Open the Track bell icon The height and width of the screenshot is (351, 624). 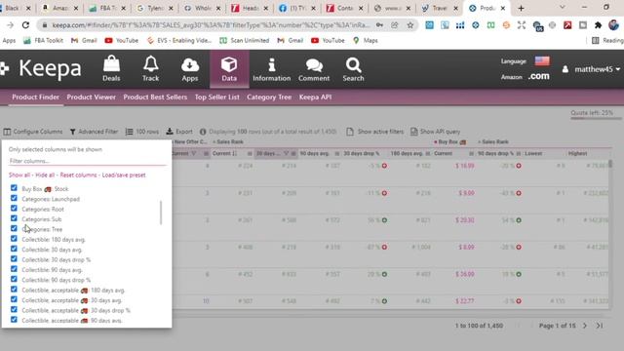(151, 63)
